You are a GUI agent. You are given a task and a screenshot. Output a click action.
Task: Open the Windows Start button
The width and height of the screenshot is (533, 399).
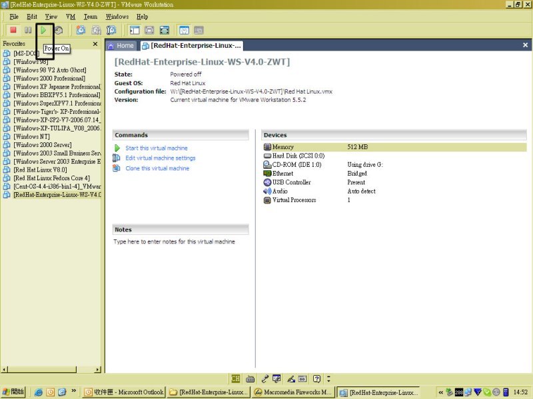pos(13,392)
